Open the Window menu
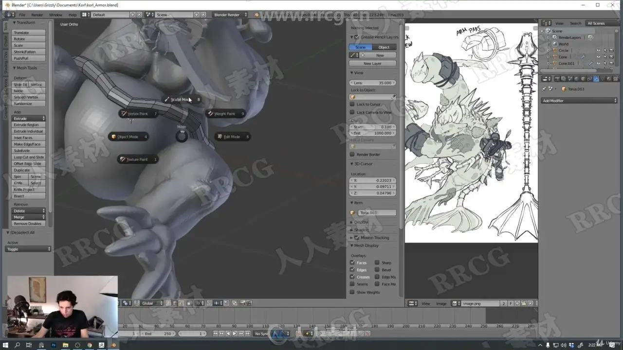This screenshot has height=350, width=623. (55, 15)
